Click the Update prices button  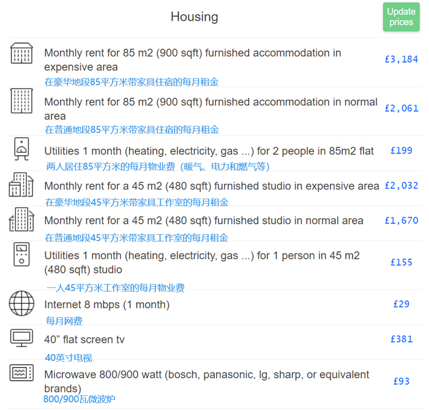401,17
